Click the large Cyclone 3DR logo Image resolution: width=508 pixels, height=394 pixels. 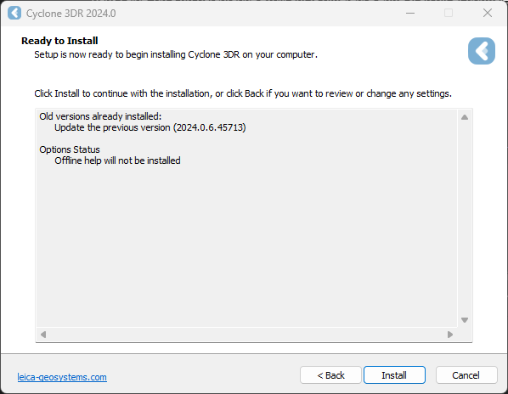(482, 51)
